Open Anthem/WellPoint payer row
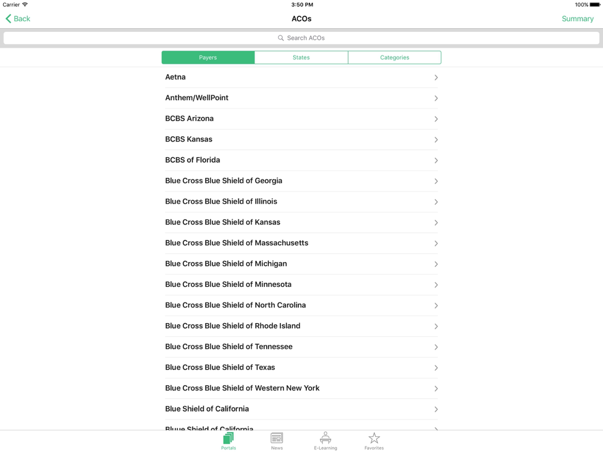The image size is (603, 452). click(301, 98)
